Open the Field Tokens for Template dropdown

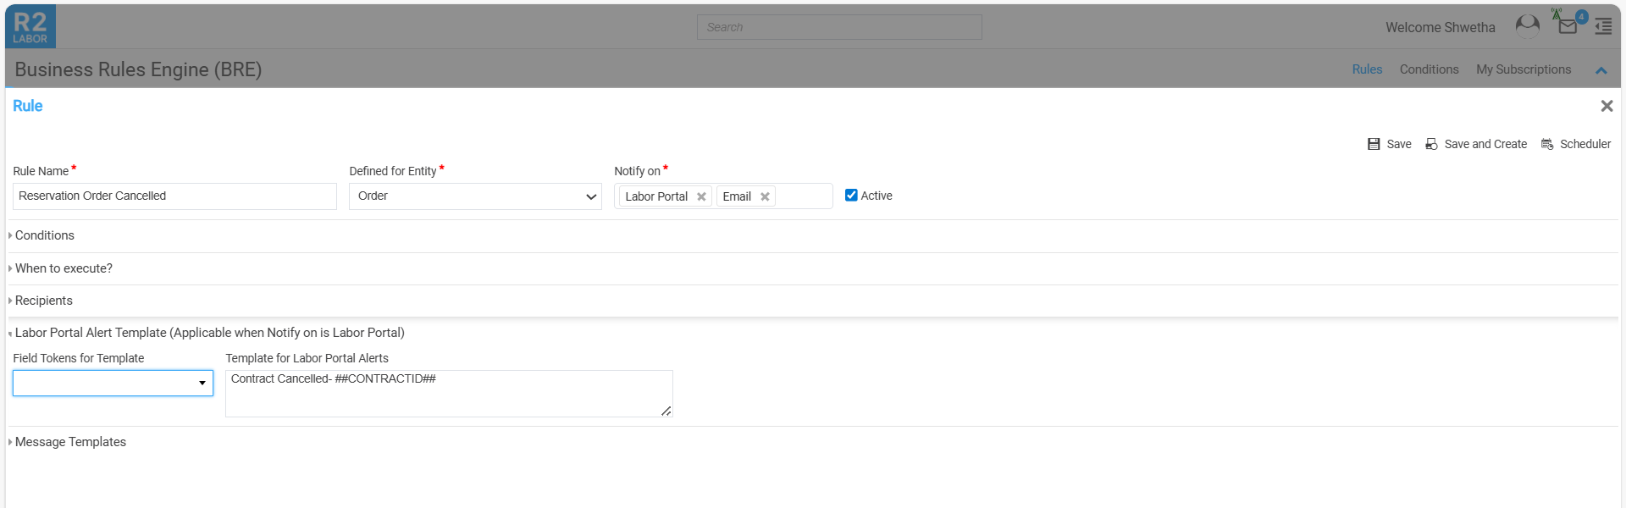pyautogui.click(x=113, y=383)
